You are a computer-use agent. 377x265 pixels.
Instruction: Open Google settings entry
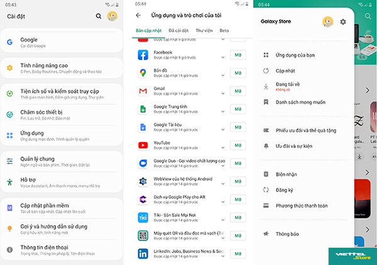click(x=57, y=42)
